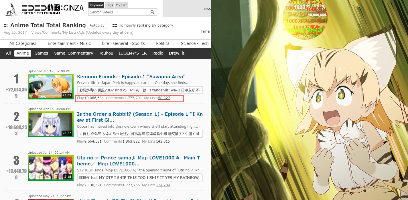Click the rank 3 score +10,449,790

(16, 174)
